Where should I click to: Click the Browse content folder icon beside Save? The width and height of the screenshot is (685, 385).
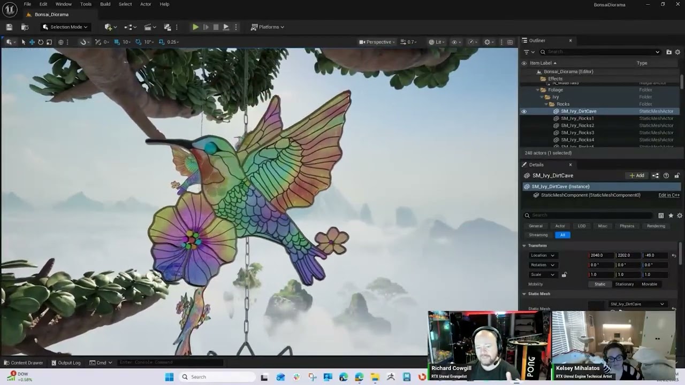point(25,27)
